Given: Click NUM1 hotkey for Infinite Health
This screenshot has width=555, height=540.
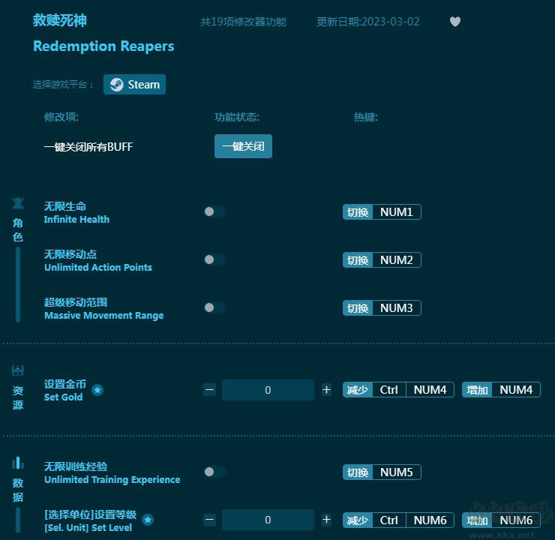Looking at the screenshot, I should [397, 212].
